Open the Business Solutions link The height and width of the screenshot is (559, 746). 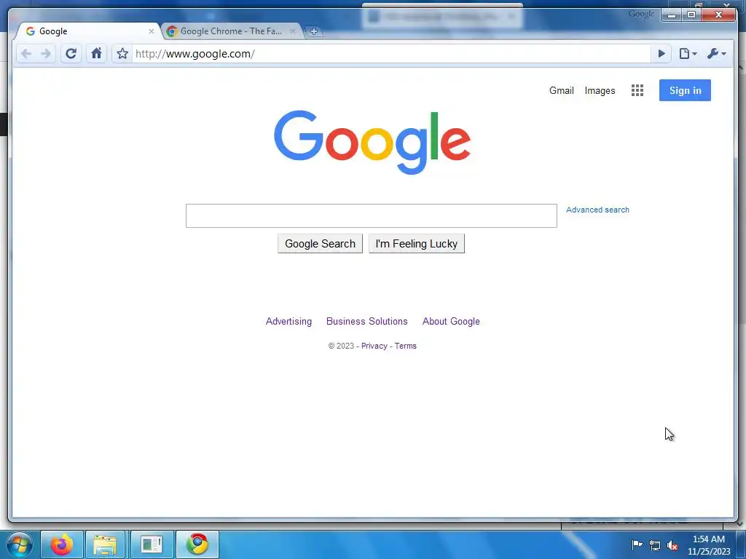click(x=367, y=321)
